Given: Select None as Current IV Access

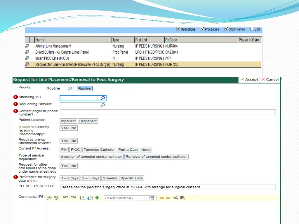Looking at the screenshot, I should click(x=146, y=150).
